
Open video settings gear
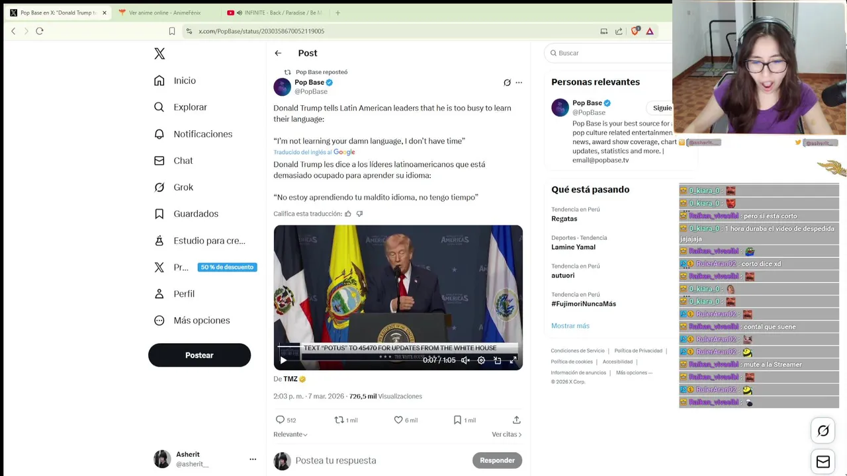click(x=481, y=360)
